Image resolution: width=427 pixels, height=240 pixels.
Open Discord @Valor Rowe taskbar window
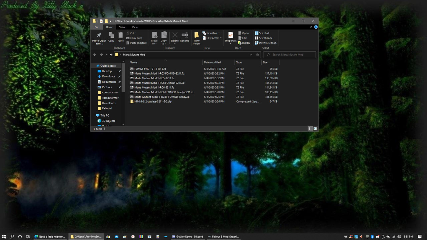[187, 237]
